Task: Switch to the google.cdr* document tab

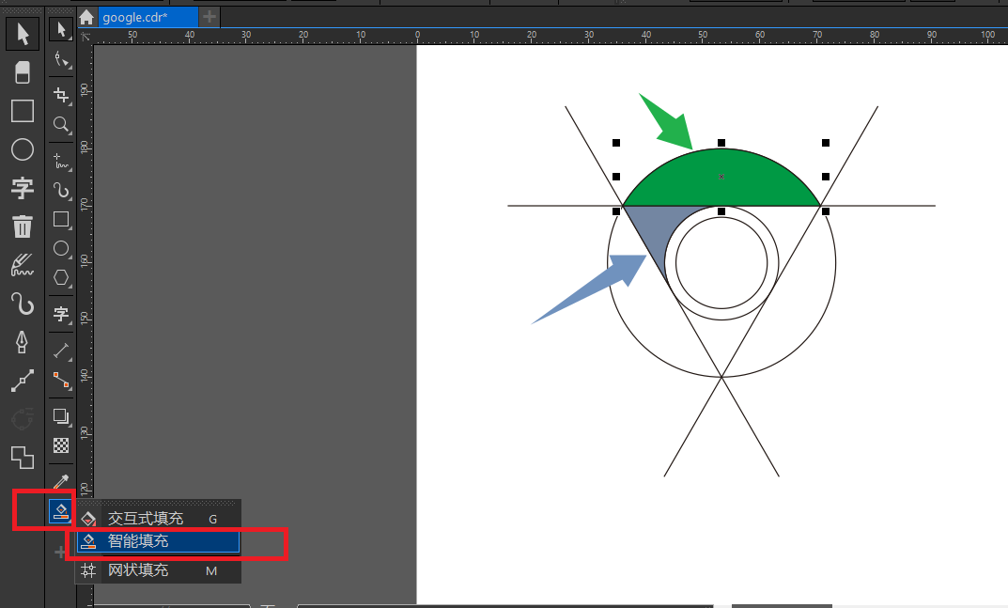Action: point(147,17)
